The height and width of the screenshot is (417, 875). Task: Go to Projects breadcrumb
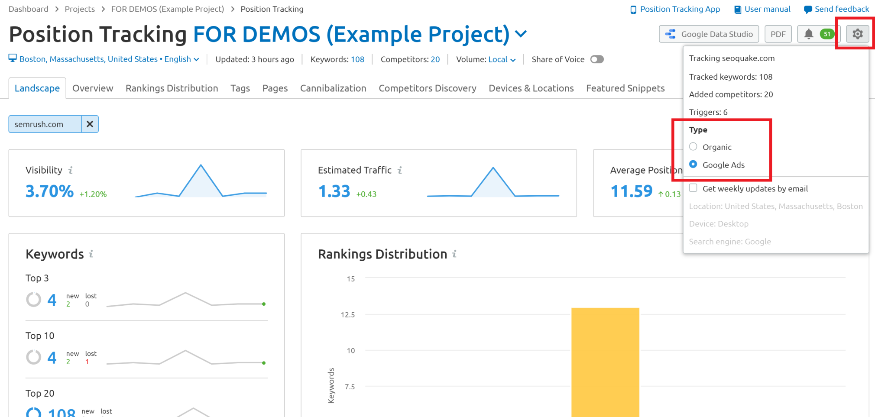(80, 9)
